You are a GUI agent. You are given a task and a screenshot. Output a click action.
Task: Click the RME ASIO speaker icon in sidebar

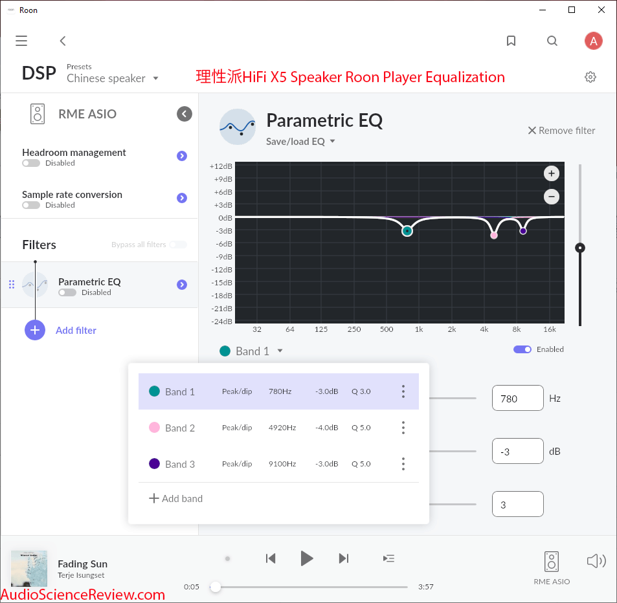[38, 114]
